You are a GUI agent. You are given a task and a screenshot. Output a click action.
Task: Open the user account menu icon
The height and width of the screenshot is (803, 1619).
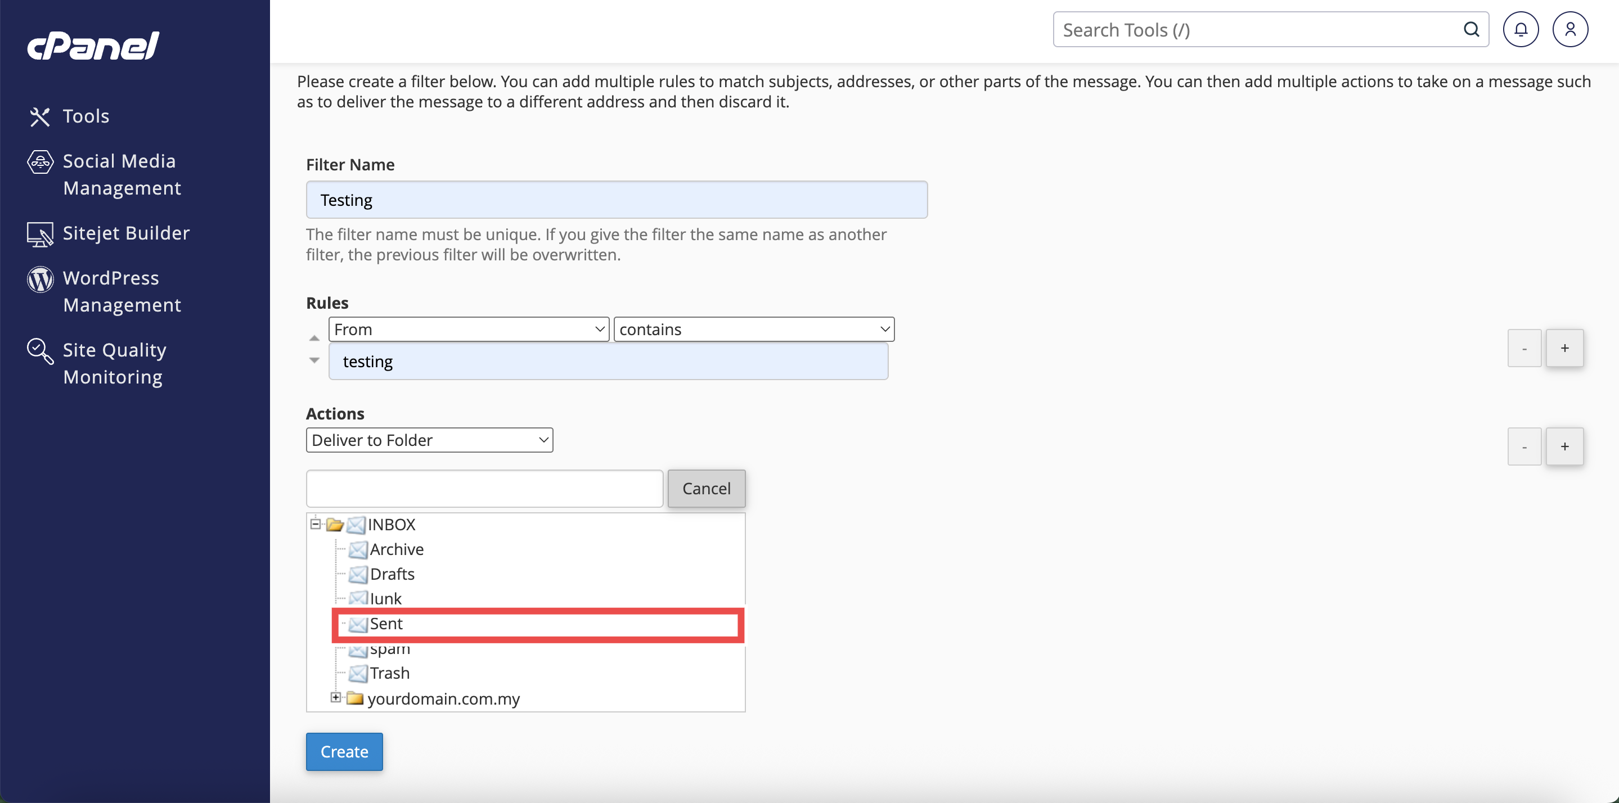[1569, 30]
